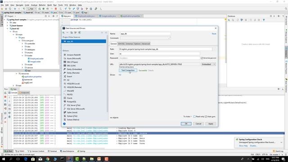Click the OK button

point(186,124)
